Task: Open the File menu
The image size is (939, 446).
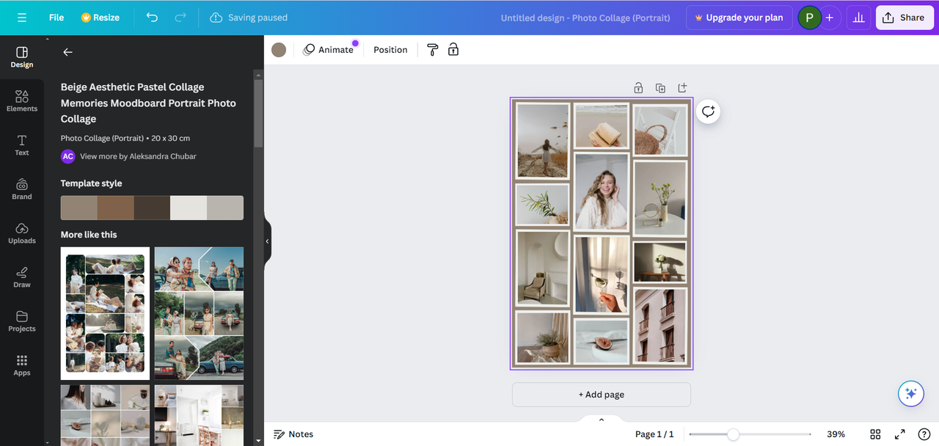Action: [x=56, y=18]
